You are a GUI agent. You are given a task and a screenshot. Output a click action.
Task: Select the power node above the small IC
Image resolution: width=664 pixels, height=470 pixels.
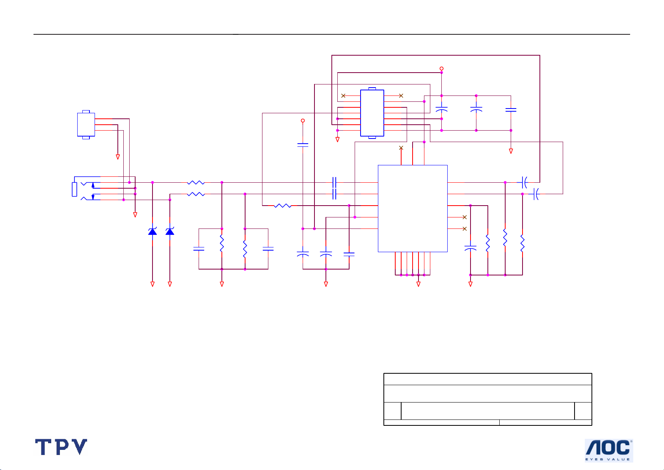[x=441, y=68]
